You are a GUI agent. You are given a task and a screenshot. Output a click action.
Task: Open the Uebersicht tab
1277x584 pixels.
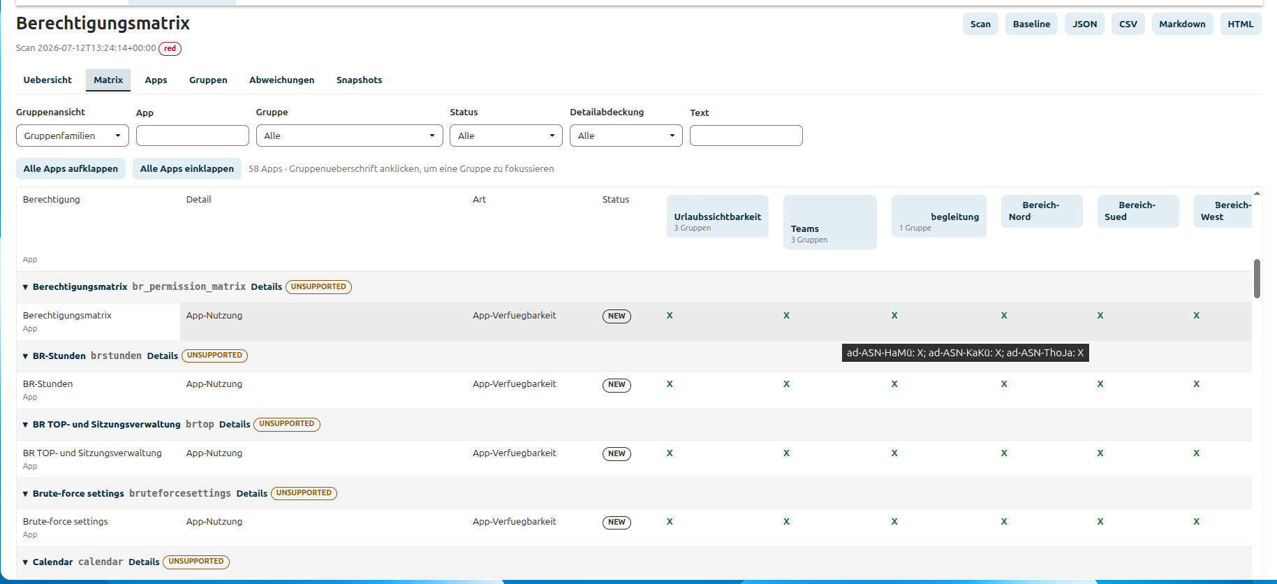click(x=47, y=80)
